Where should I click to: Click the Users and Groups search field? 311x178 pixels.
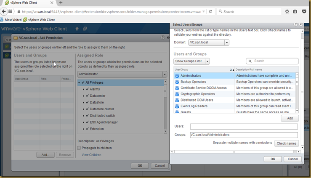[x=272, y=61]
